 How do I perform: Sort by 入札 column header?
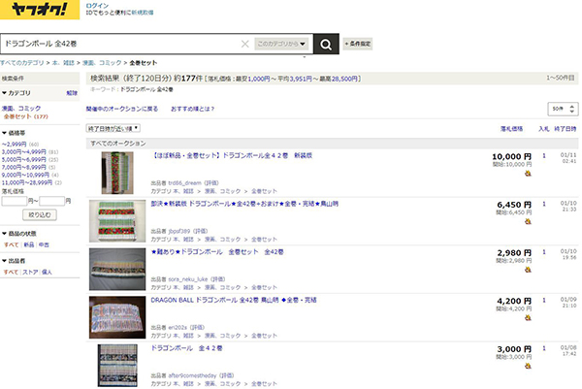pyautogui.click(x=544, y=129)
